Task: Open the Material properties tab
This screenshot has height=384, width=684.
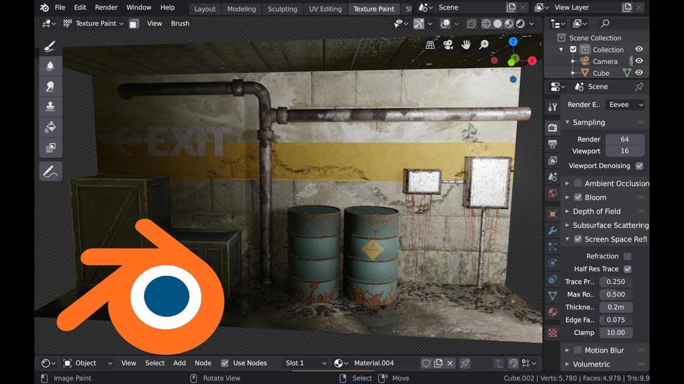Action: tap(553, 312)
